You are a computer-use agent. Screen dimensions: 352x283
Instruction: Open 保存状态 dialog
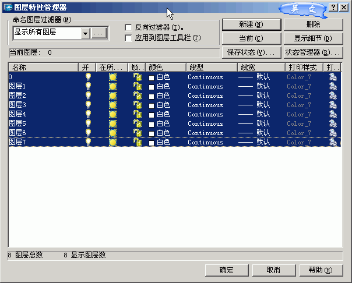tap(251, 52)
